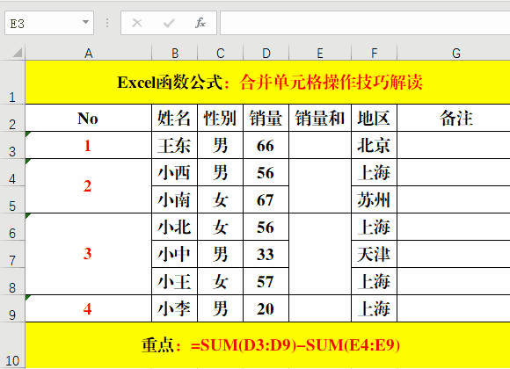Select column G header
The image size is (510, 369).
pyautogui.click(x=454, y=53)
